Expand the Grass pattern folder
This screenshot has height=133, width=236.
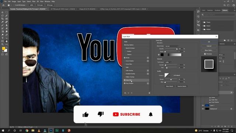point(202,26)
